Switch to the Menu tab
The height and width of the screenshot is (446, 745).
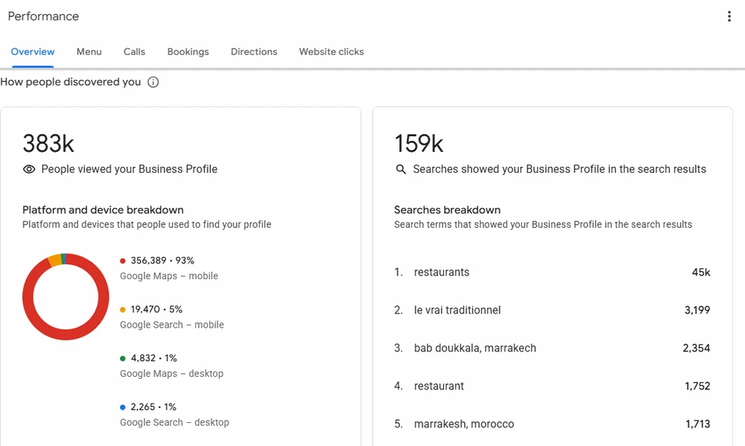pyautogui.click(x=89, y=52)
